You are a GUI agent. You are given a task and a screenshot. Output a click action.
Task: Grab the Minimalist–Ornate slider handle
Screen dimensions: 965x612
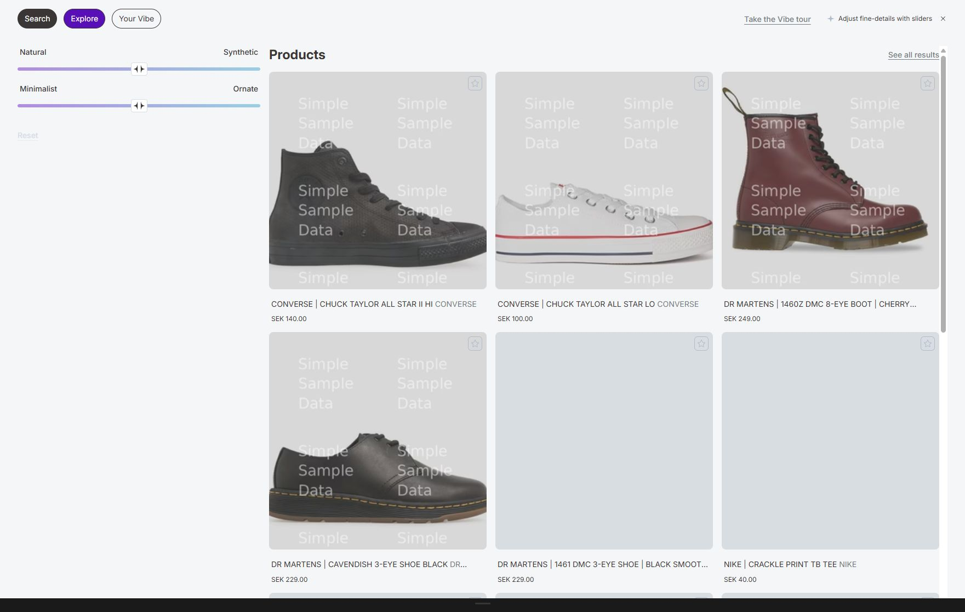click(139, 106)
